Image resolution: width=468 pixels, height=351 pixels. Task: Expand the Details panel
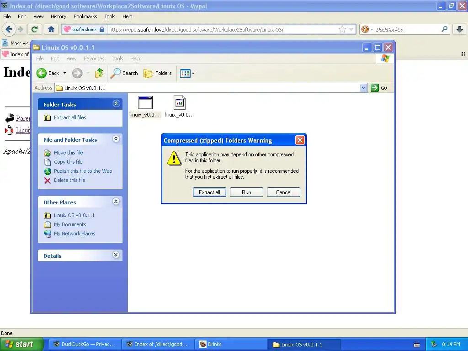[116, 255]
